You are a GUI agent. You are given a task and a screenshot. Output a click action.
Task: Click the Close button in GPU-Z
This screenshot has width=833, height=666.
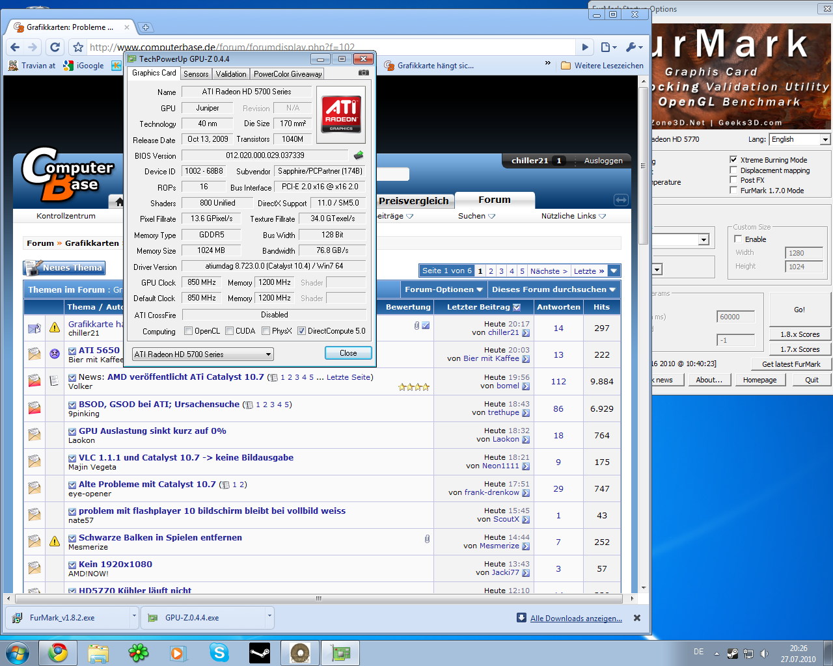348,353
